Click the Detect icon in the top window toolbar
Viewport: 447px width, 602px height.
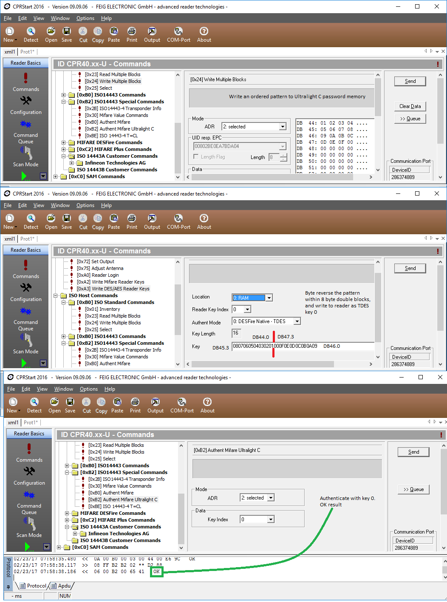(x=31, y=31)
